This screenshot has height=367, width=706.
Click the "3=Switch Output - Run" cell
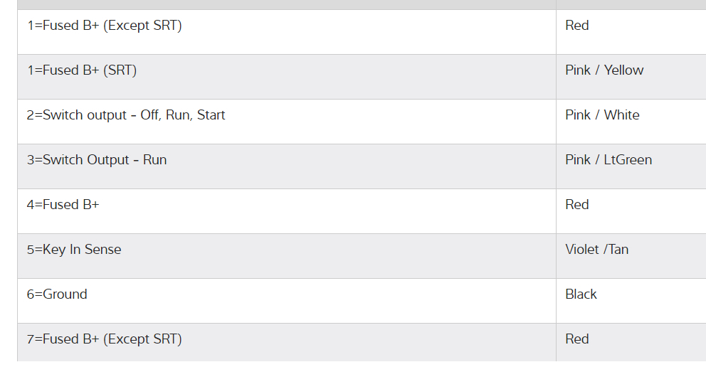(97, 160)
